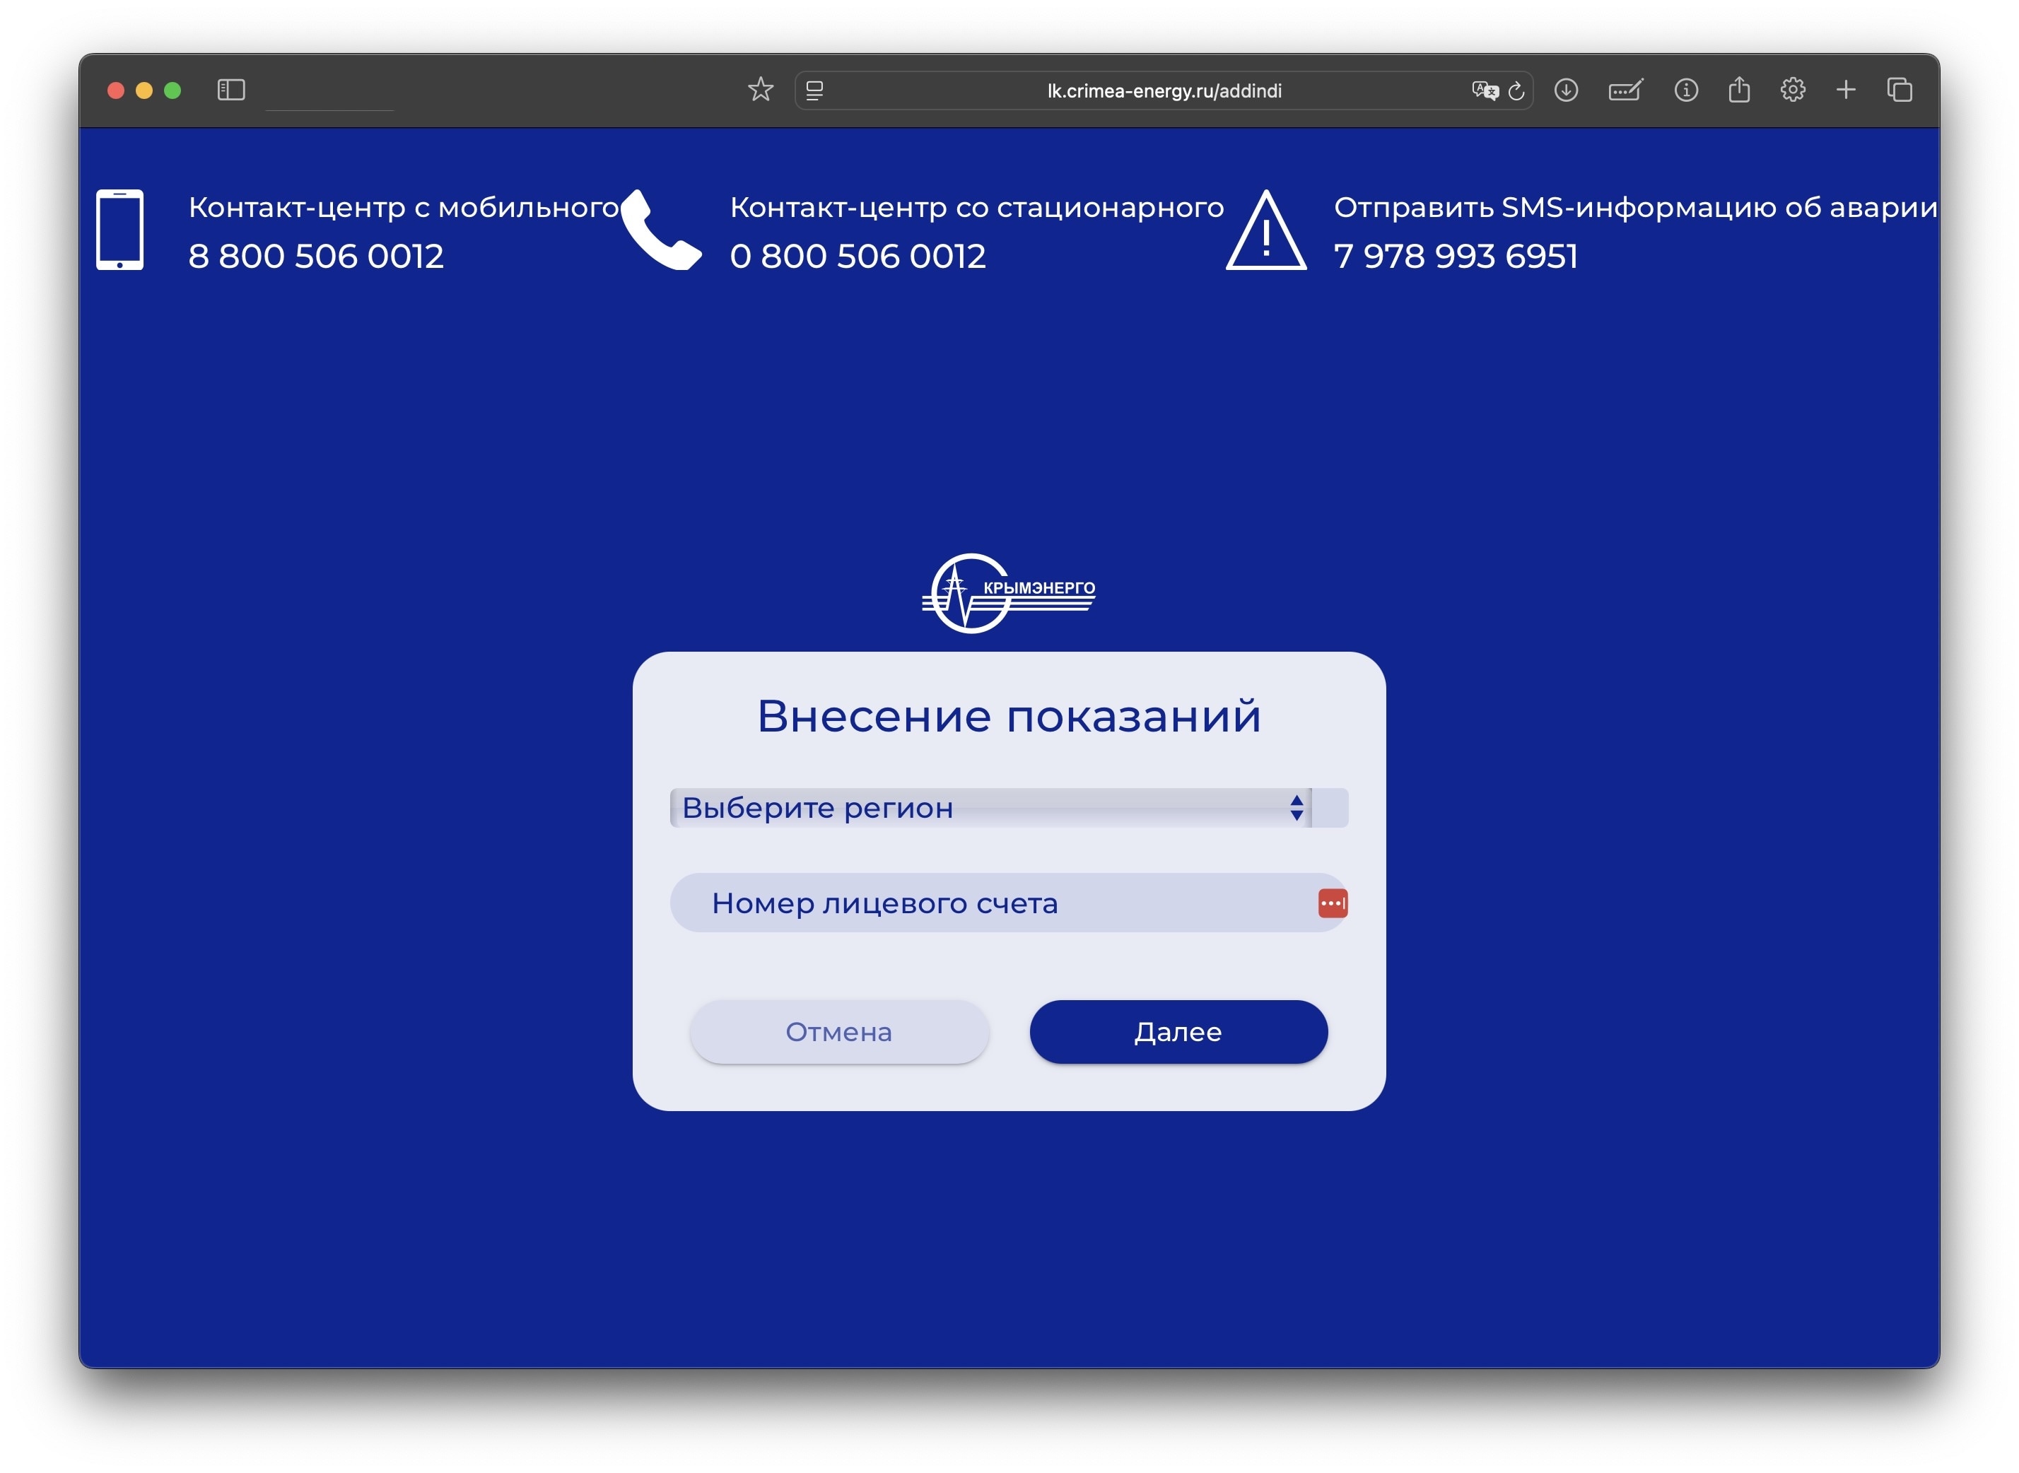Click the mobile phone icon in header
2019x1473 pixels.
click(x=119, y=229)
